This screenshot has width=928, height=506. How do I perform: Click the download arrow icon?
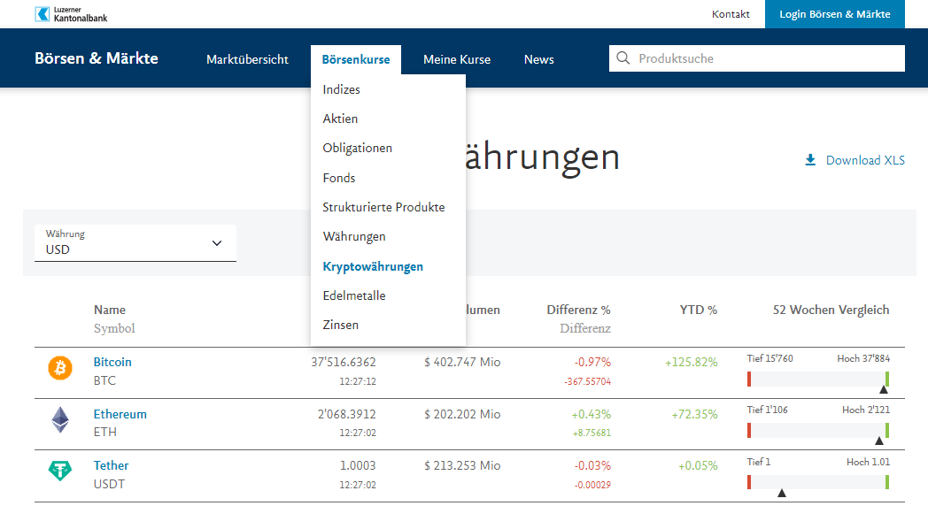click(810, 160)
